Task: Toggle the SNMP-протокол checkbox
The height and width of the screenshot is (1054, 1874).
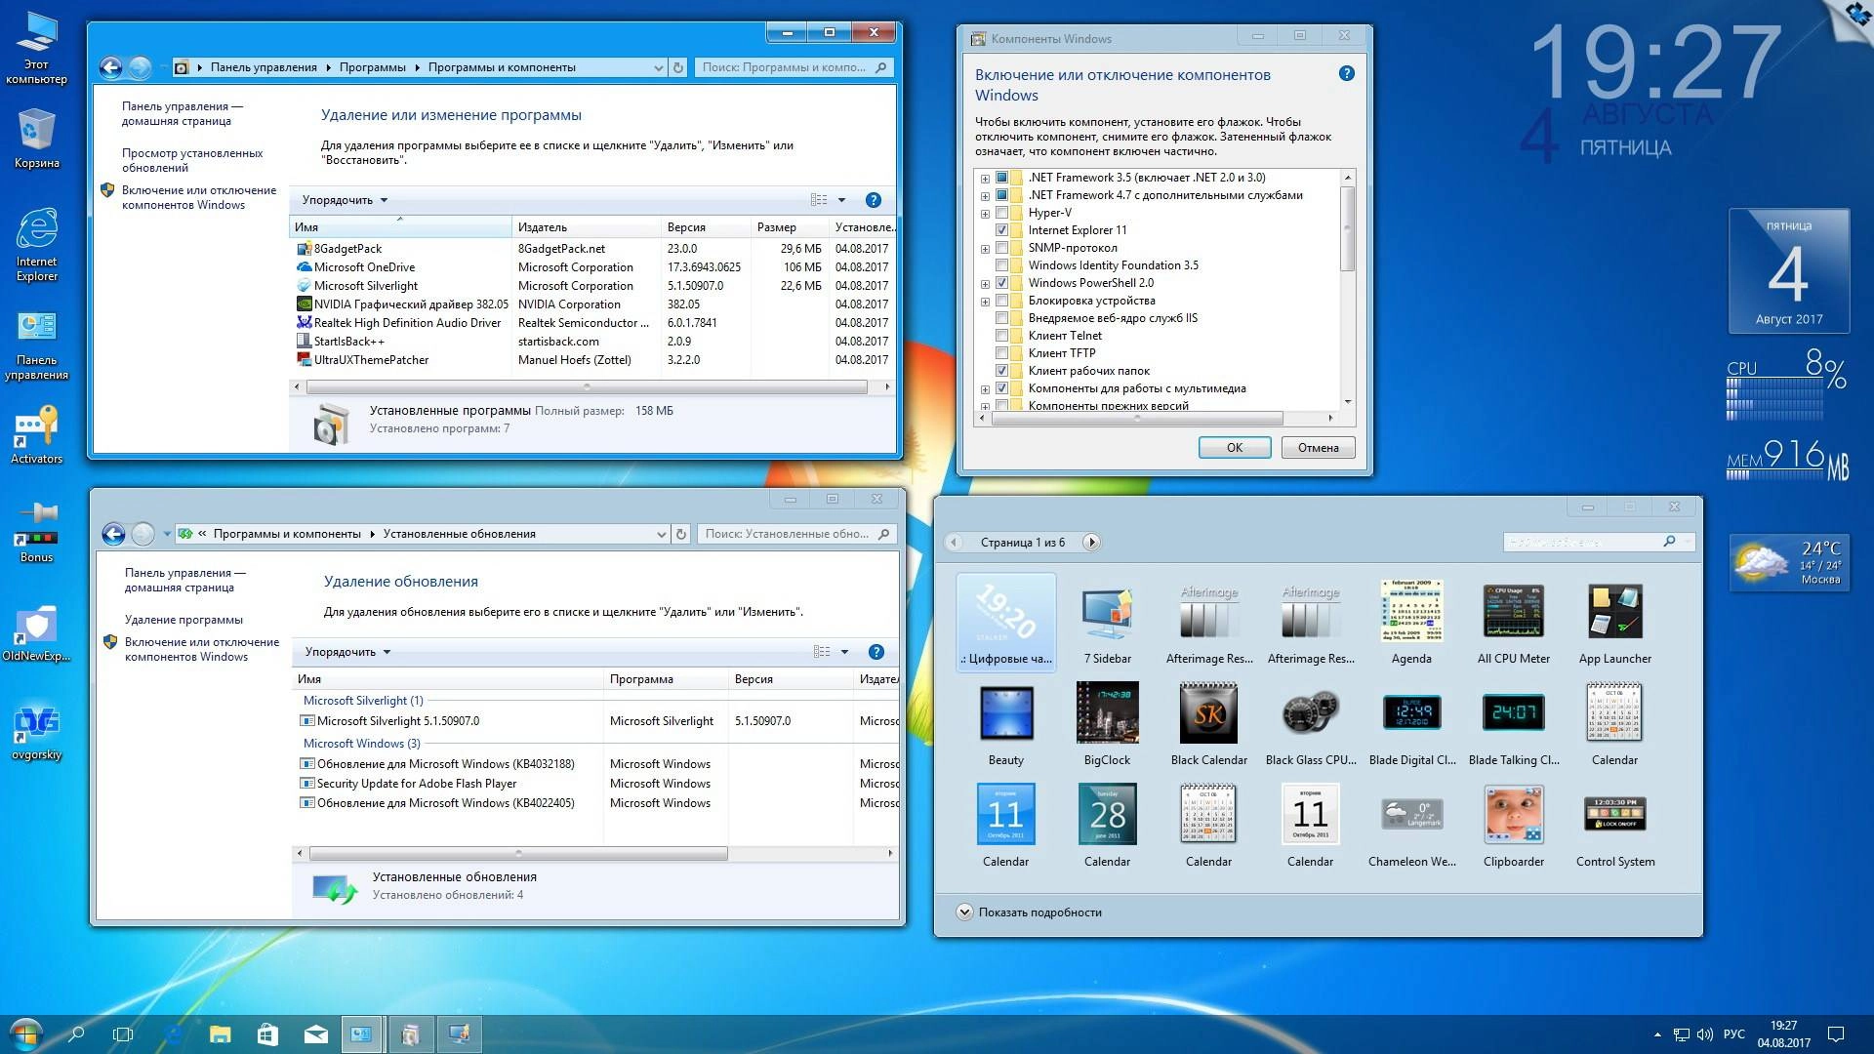Action: pyautogui.click(x=1001, y=248)
